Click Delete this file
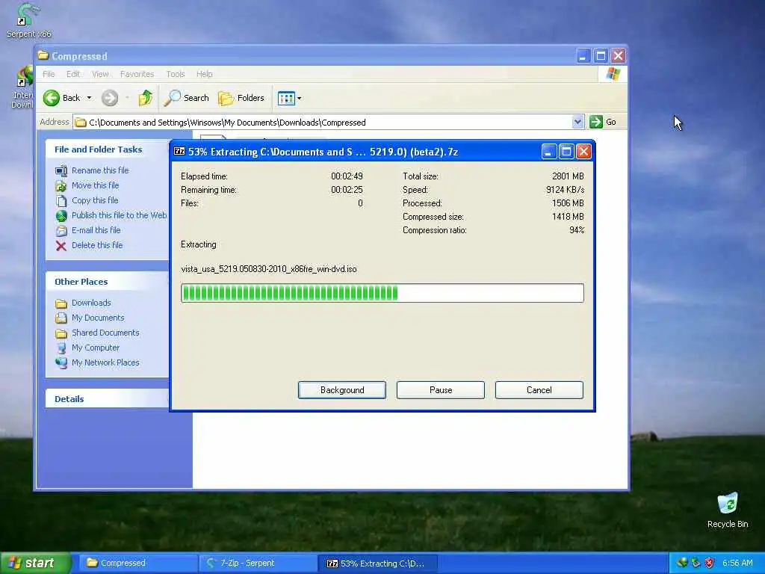Viewport: 765px width, 574px height. [97, 245]
